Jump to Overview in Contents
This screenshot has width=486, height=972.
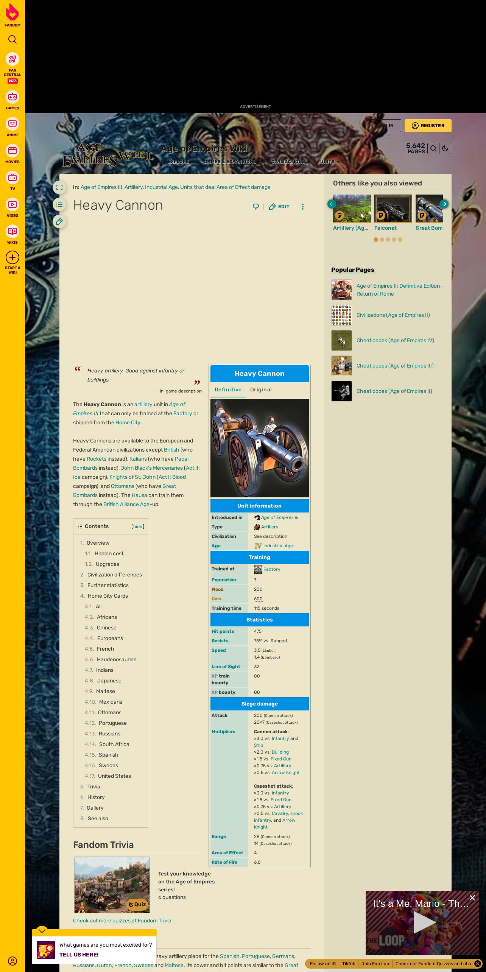(98, 543)
